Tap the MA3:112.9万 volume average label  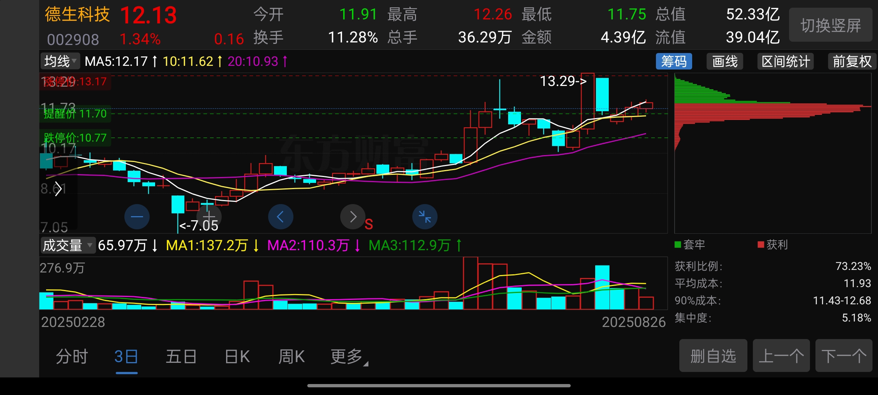click(415, 245)
